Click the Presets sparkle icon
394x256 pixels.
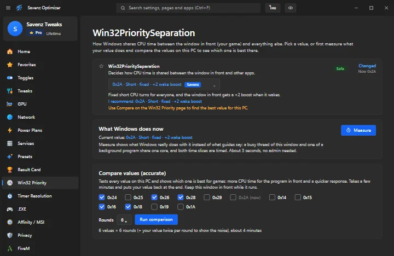(10, 156)
